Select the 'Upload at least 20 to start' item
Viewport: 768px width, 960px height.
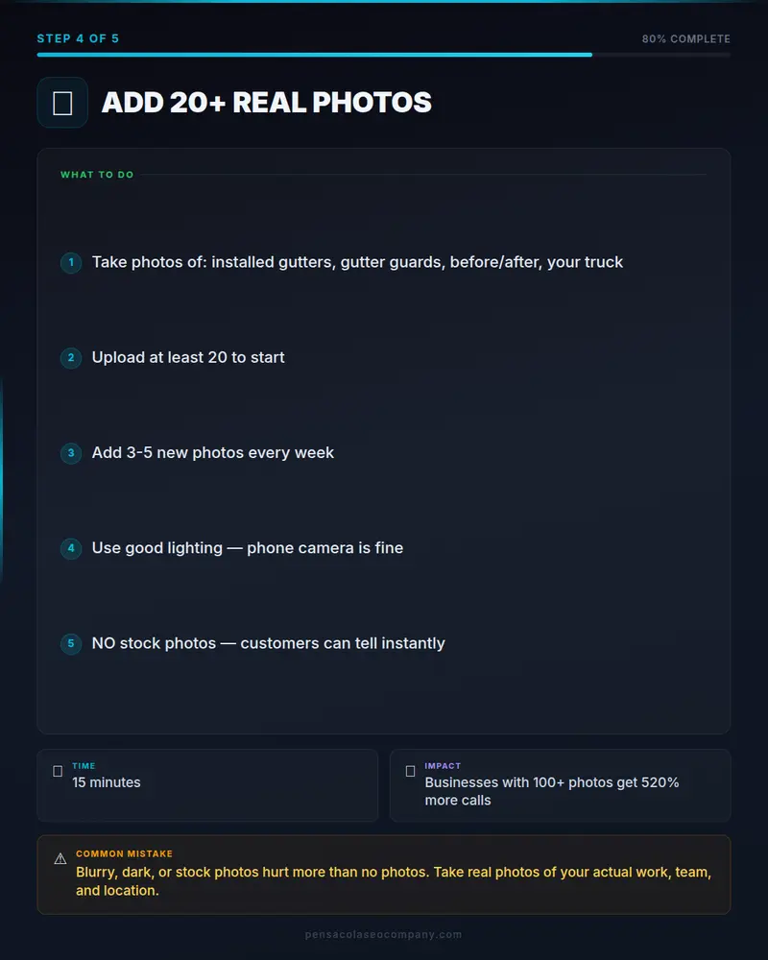(x=188, y=357)
